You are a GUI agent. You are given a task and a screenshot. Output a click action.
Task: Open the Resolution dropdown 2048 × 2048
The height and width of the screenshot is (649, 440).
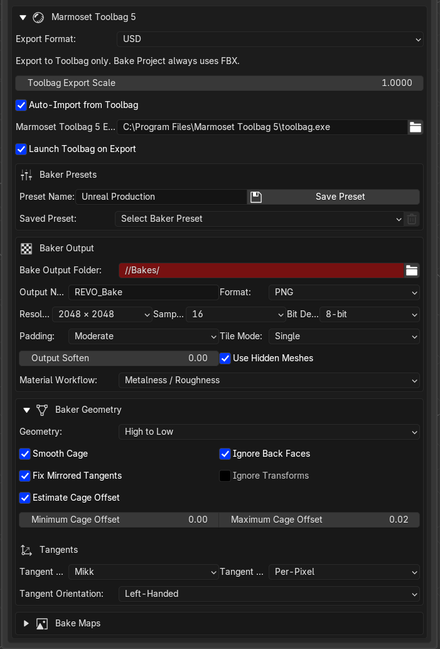tap(102, 314)
